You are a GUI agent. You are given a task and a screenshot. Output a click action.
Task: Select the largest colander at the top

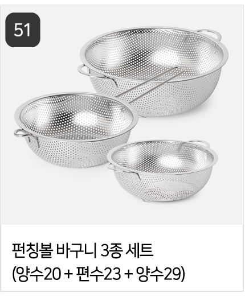pos(153,72)
